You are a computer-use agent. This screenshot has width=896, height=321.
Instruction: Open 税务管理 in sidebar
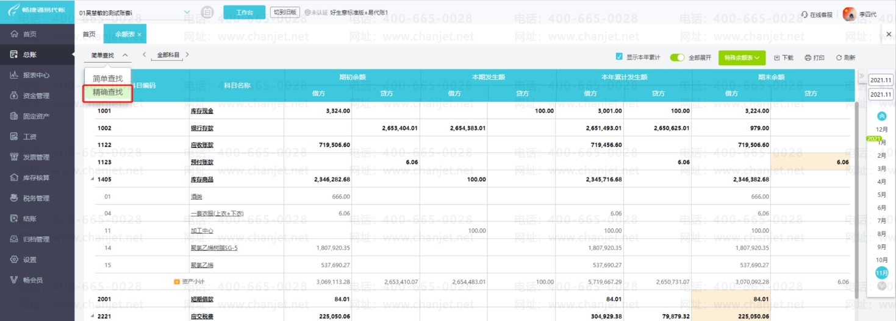37,198
